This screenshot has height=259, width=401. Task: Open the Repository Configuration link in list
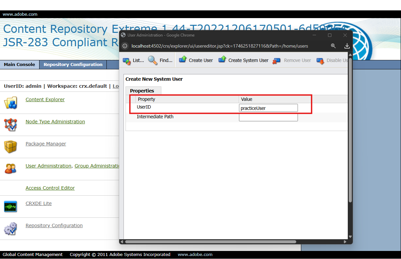tap(54, 225)
